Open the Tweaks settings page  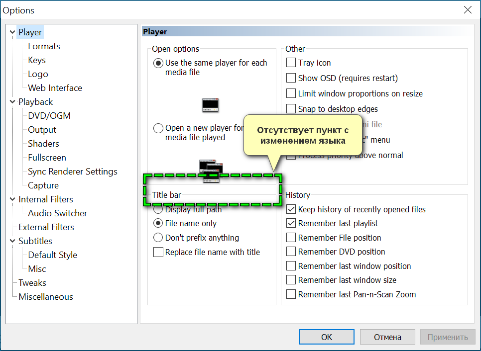coord(32,283)
